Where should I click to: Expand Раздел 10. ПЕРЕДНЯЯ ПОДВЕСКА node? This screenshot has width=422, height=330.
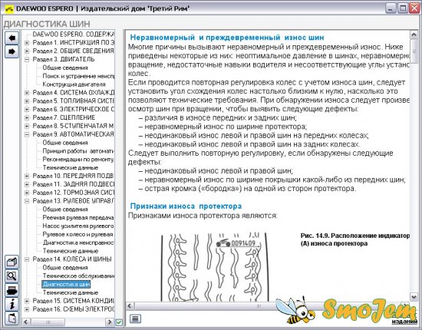pyautogui.click(x=27, y=177)
